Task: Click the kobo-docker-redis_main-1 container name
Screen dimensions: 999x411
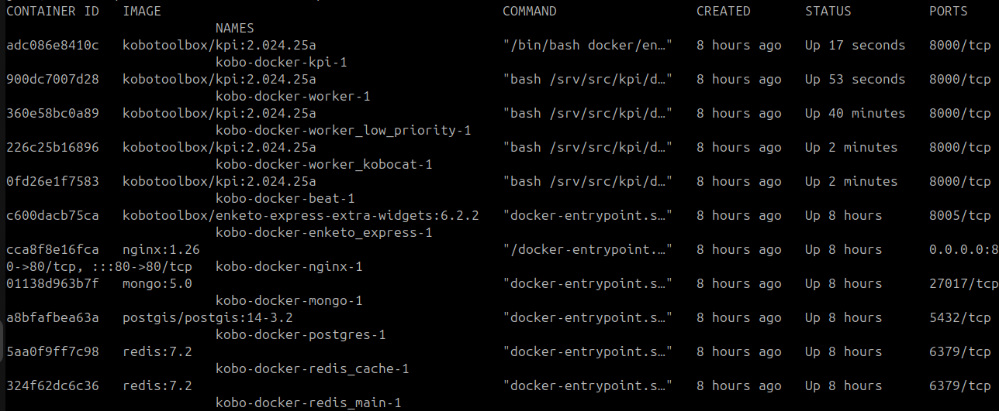Action: pos(308,402)
